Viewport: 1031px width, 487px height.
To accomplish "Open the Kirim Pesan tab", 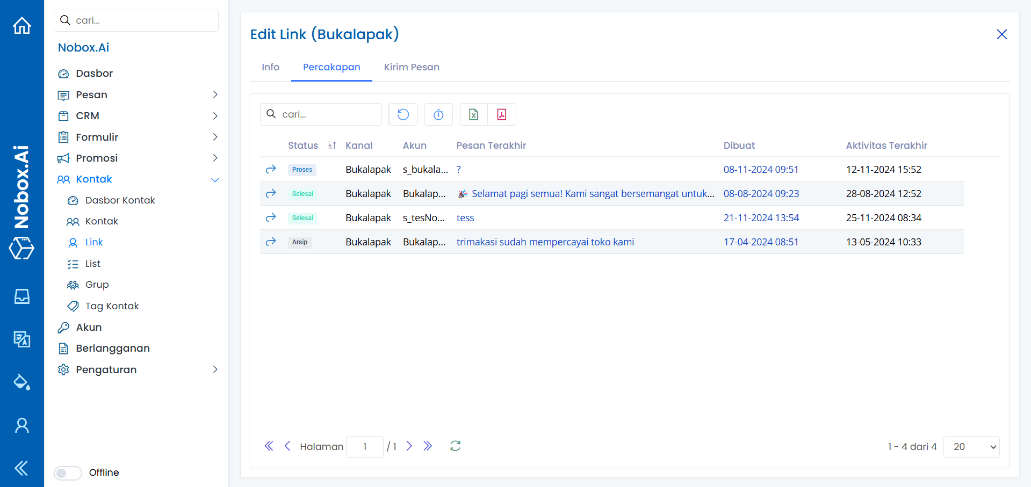I will click(411, 67).
